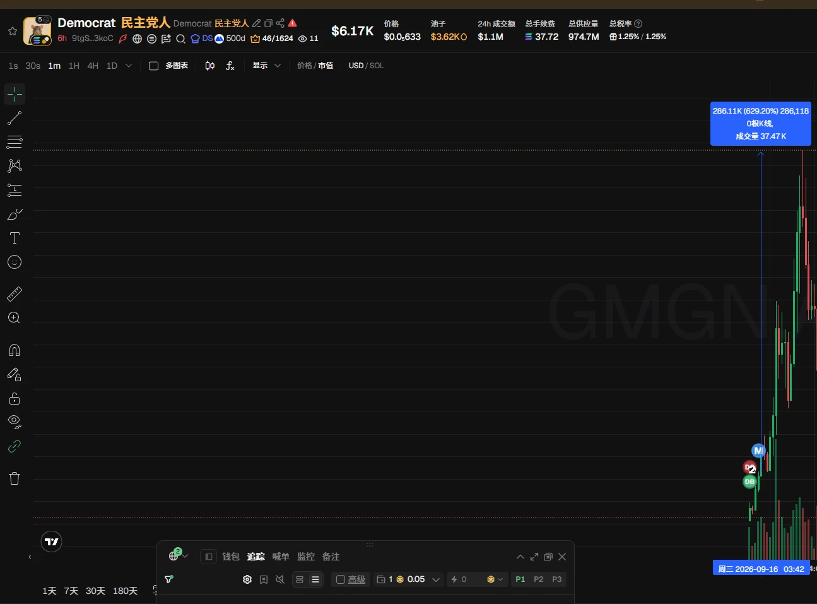Toggle magnet snapping mode
This screenshot has width=817, height=604.
coord(15,350)
